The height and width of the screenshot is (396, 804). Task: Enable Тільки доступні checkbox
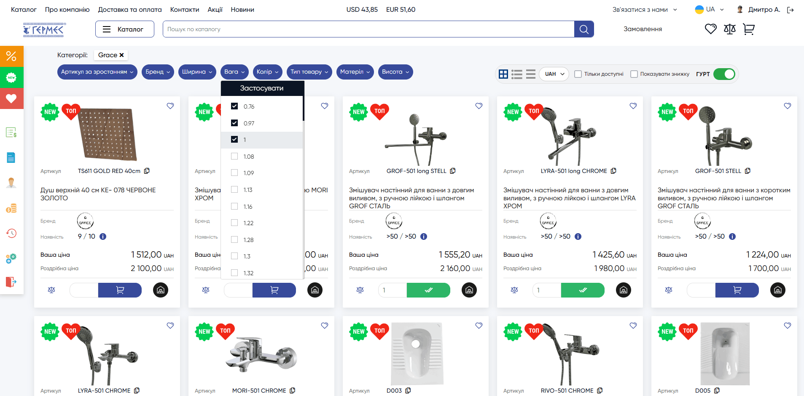click(578, 74)
